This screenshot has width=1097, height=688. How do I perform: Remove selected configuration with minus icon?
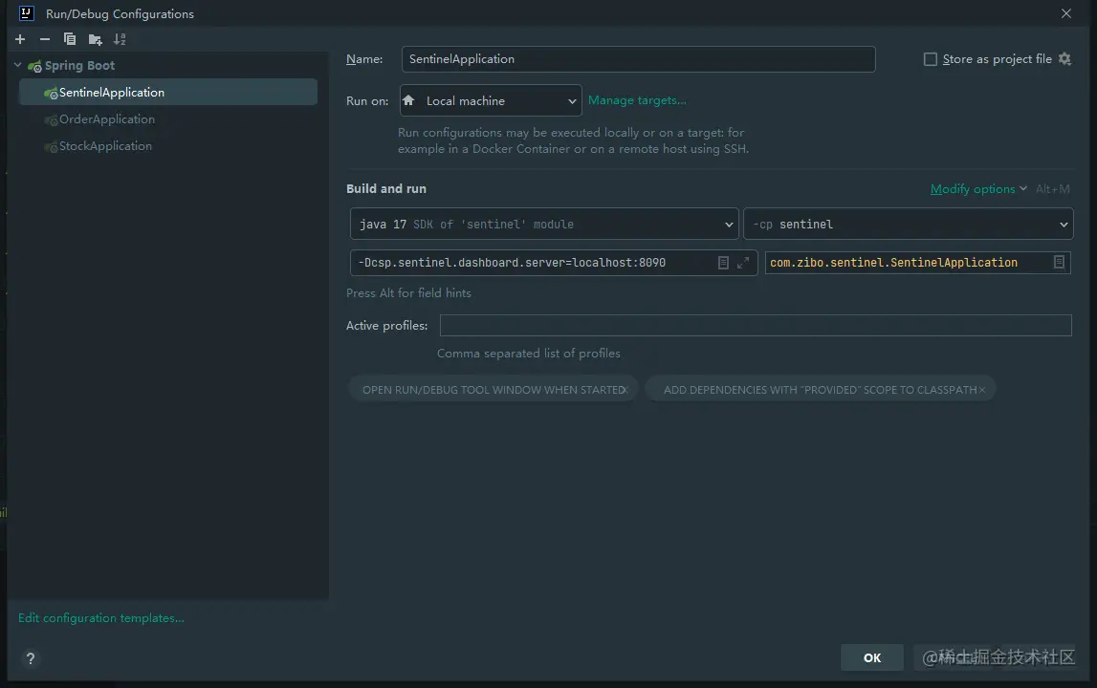tap(45, 39)
